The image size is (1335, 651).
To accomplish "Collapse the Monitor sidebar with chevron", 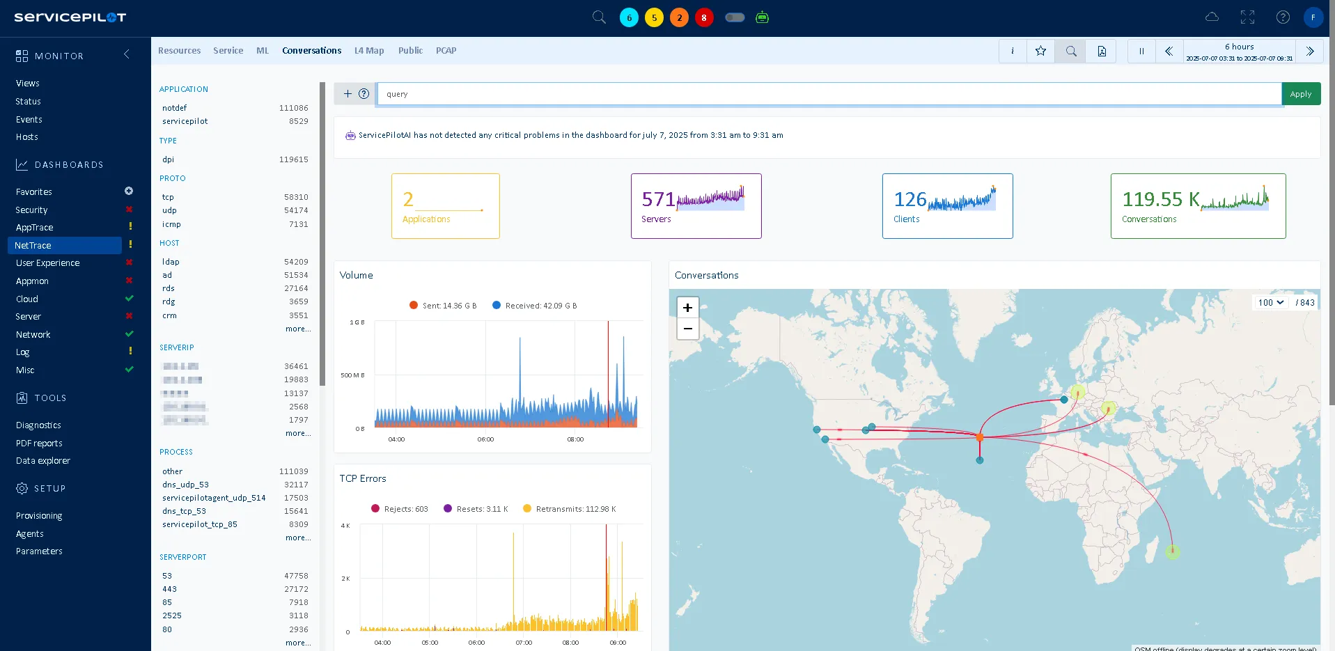I will point(127,54).
